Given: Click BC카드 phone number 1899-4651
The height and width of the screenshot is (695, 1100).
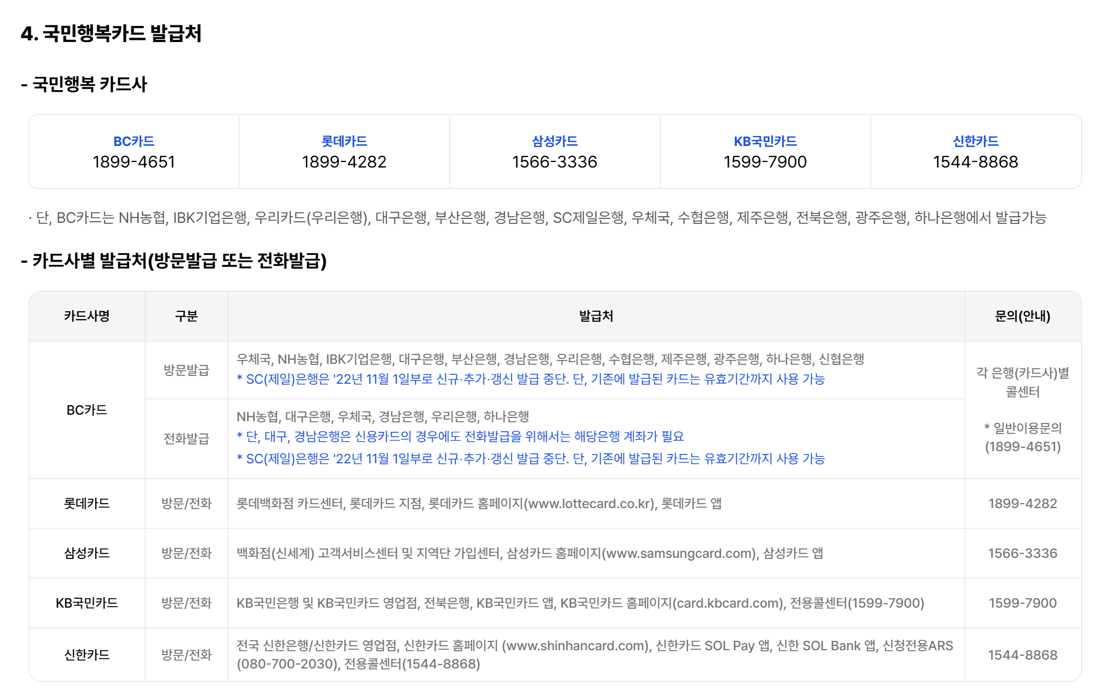Looking at the screenshot, I should click(x=134, y=162).
